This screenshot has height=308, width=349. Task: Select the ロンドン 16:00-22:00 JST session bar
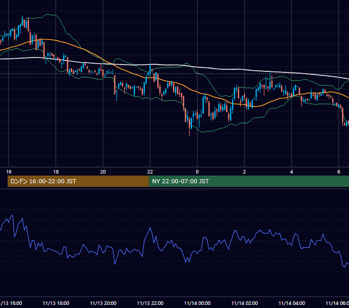[78, 181]
